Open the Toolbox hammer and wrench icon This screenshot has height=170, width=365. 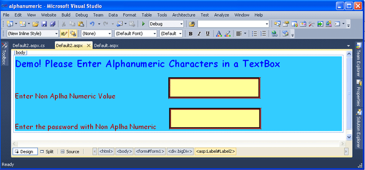pos(312,24)
